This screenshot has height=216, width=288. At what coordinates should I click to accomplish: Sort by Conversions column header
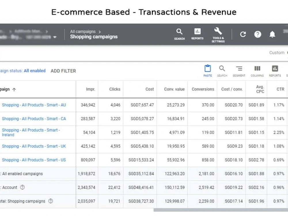tap(203, 89)
